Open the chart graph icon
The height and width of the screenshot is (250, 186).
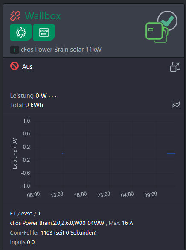point(176,105)
